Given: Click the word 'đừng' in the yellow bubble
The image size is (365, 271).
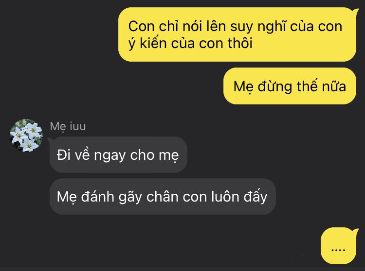Looking at the screenshot, I should pyautogui.click(x=275, y=86).
